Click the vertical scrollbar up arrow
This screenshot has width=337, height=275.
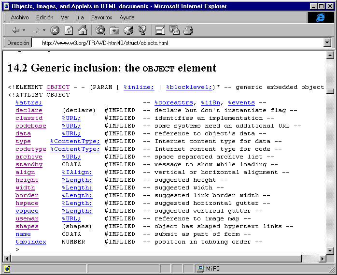(330, 55)
